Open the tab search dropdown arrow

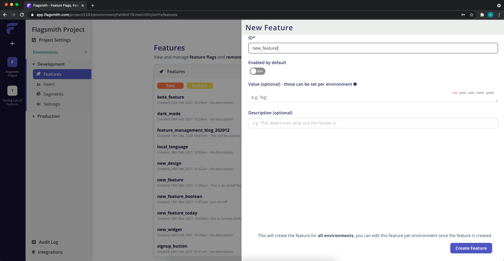point(499,5)
